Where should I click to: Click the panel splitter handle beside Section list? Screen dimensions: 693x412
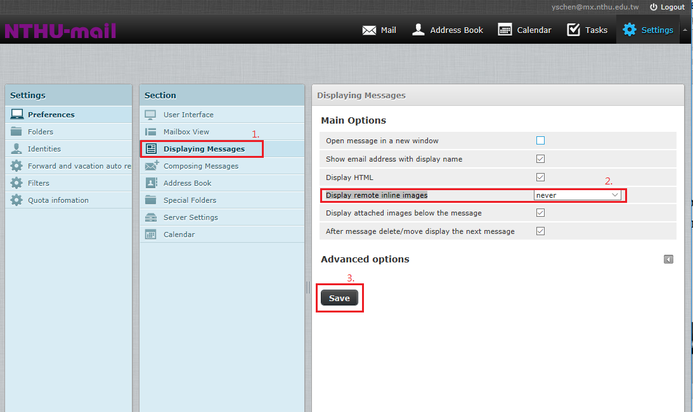click(x=308, y=287)
